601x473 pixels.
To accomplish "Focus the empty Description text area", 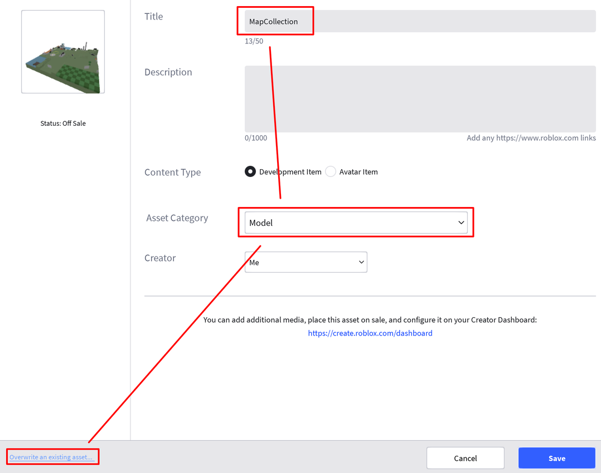I will coord(419,98).
